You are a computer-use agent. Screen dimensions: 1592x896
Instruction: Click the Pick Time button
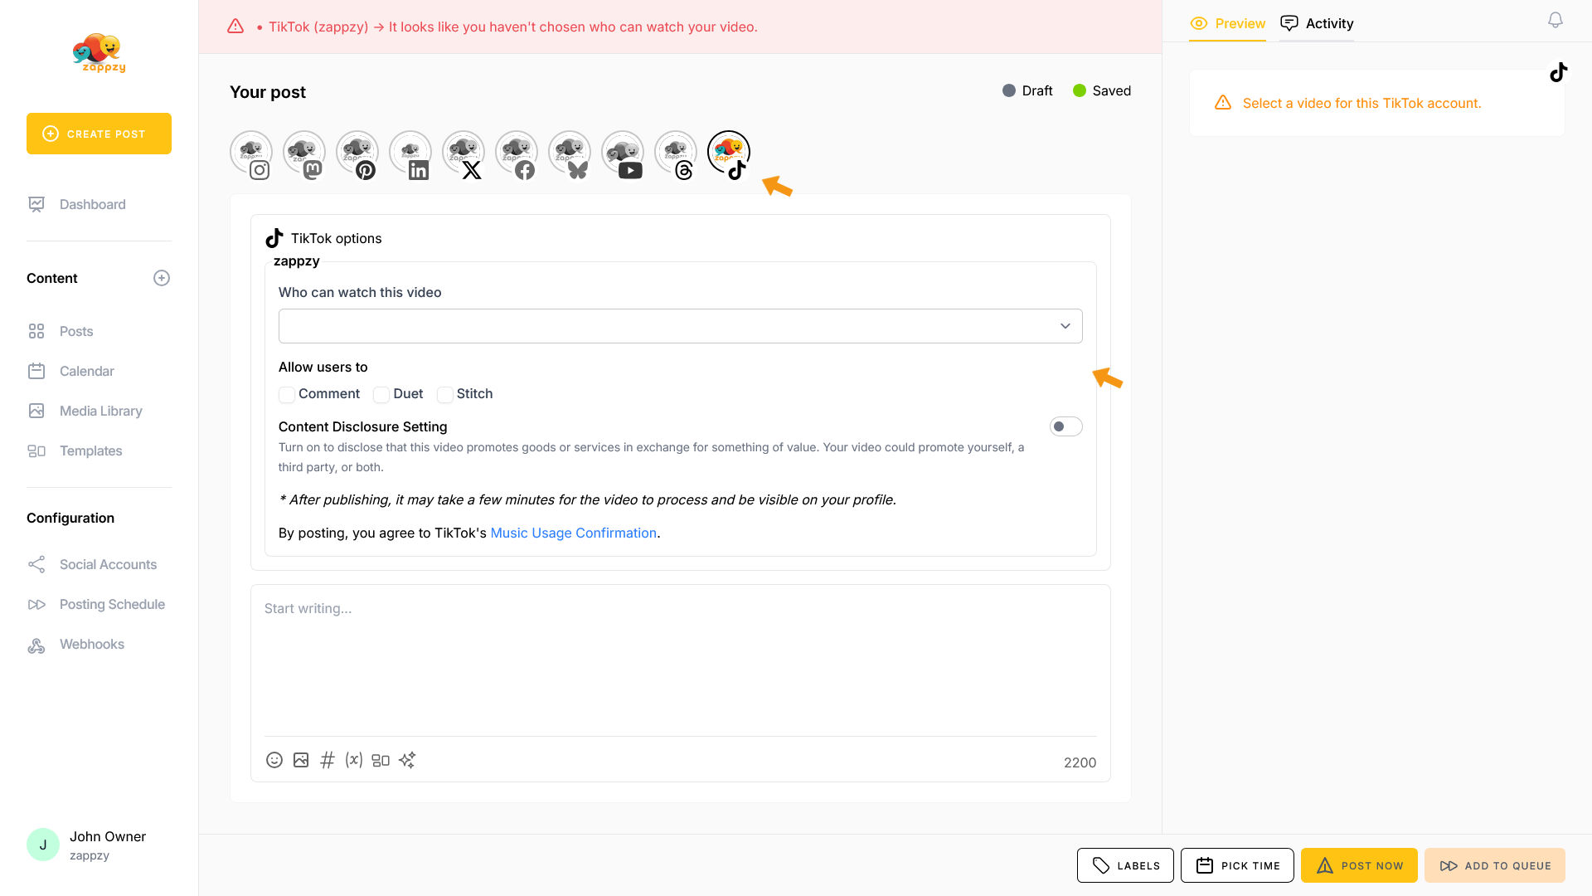click(1237, 865)
